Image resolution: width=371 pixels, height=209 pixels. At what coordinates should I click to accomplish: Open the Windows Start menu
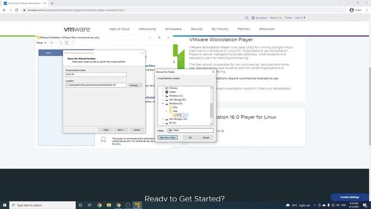pos(5,205)
